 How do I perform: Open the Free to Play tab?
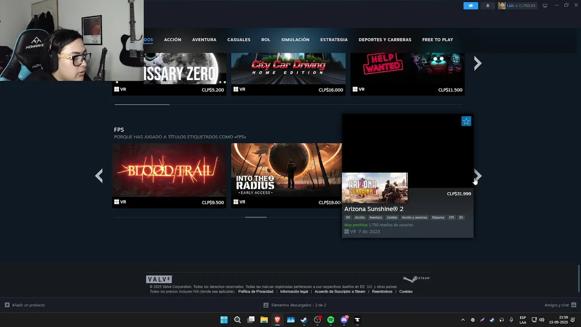tap(438, 40)
